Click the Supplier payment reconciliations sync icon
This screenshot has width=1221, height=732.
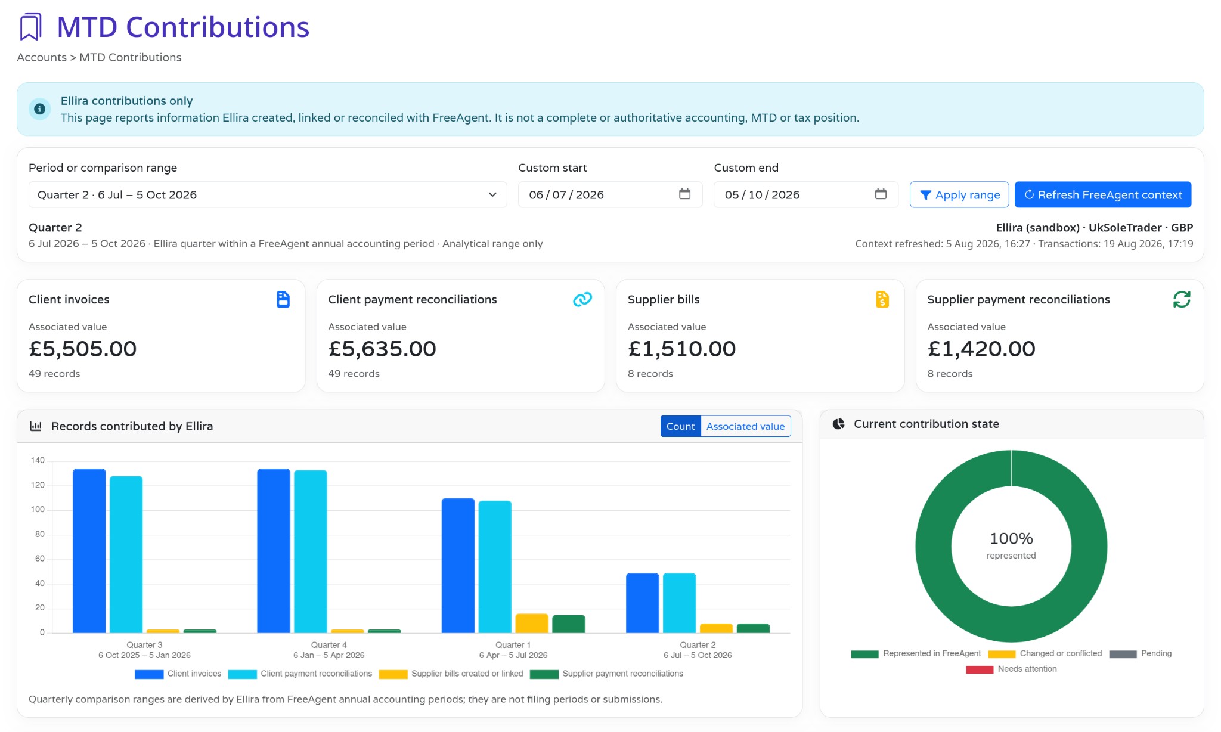pos(1182,299)
